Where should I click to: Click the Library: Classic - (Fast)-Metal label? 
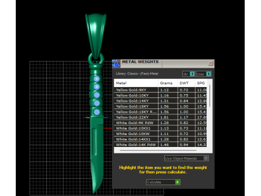[x=137, y=73]
